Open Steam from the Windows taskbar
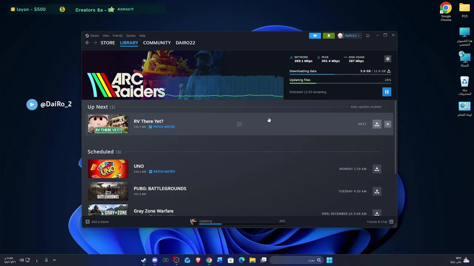Image resolution: width=474 pixels, height=266 pixels. 143,260
